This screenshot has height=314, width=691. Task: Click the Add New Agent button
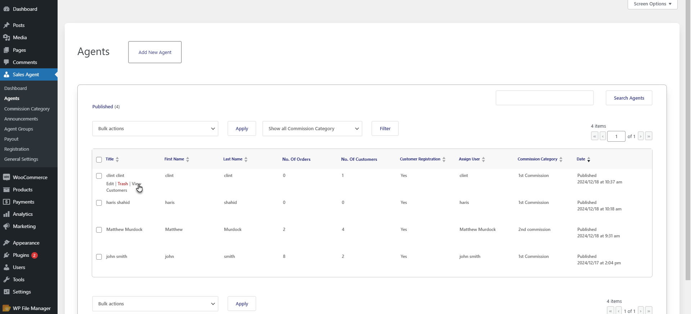pos(155,52)
